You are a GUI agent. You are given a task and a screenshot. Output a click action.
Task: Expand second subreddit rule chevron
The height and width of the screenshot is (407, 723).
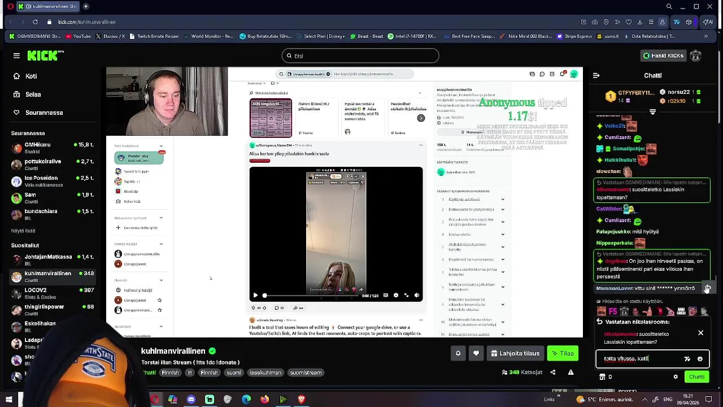coord(503,210)
